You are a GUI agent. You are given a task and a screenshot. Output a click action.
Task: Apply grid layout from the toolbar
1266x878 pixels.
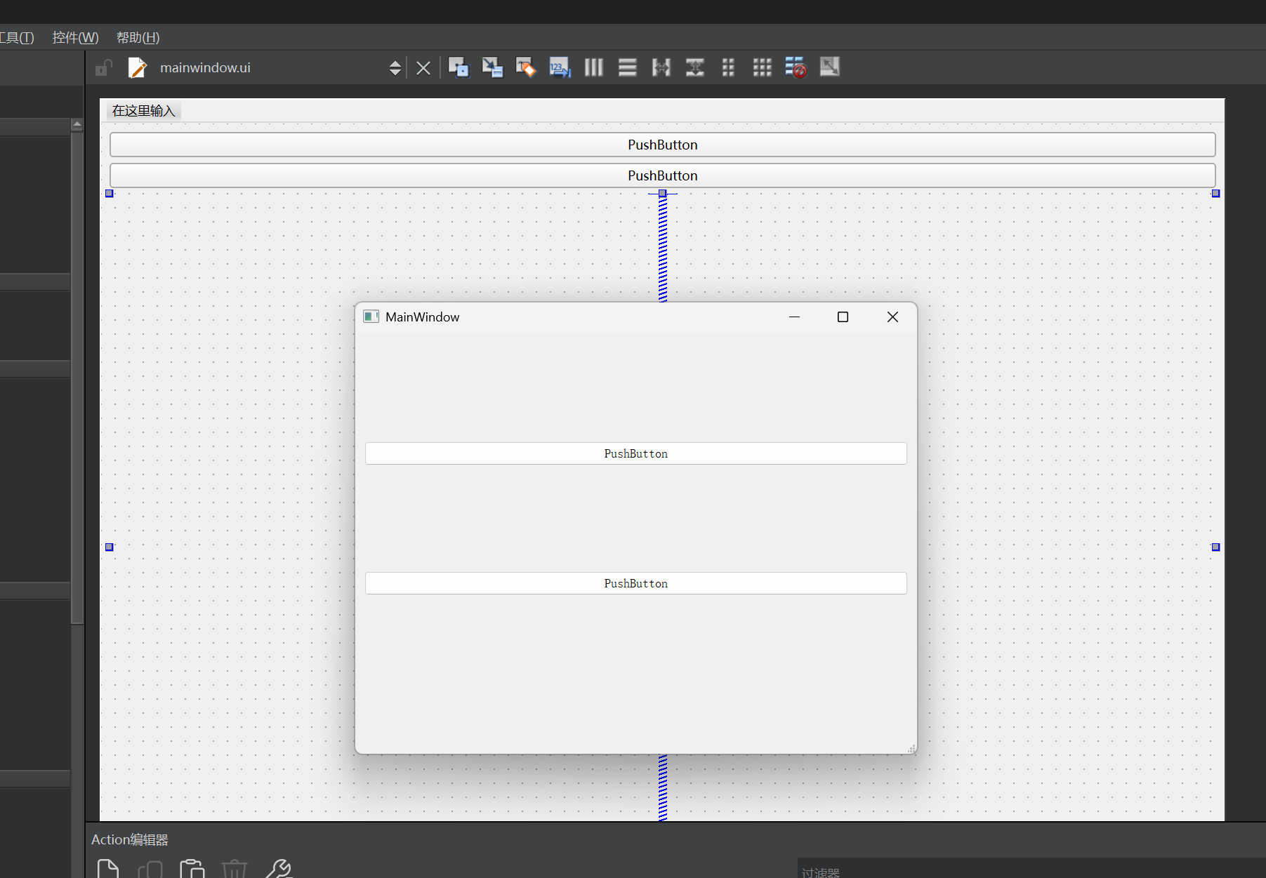762,67
